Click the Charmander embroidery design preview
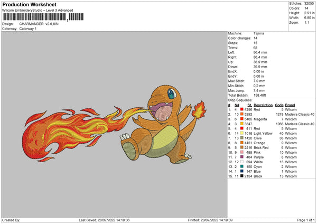Image resolution: width=317 pixels, height=224 pixels. [x=114, y=124]
